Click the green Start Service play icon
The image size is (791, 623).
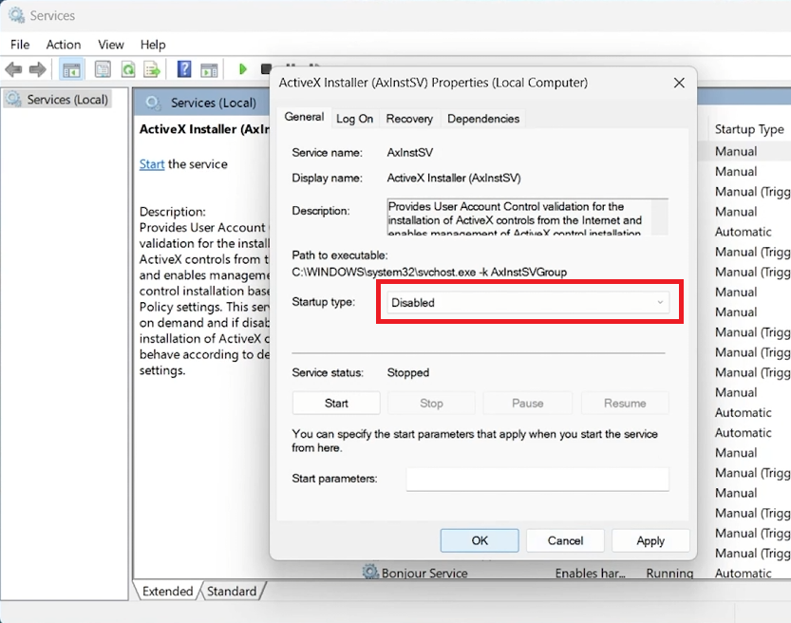(x=243, y=69)
